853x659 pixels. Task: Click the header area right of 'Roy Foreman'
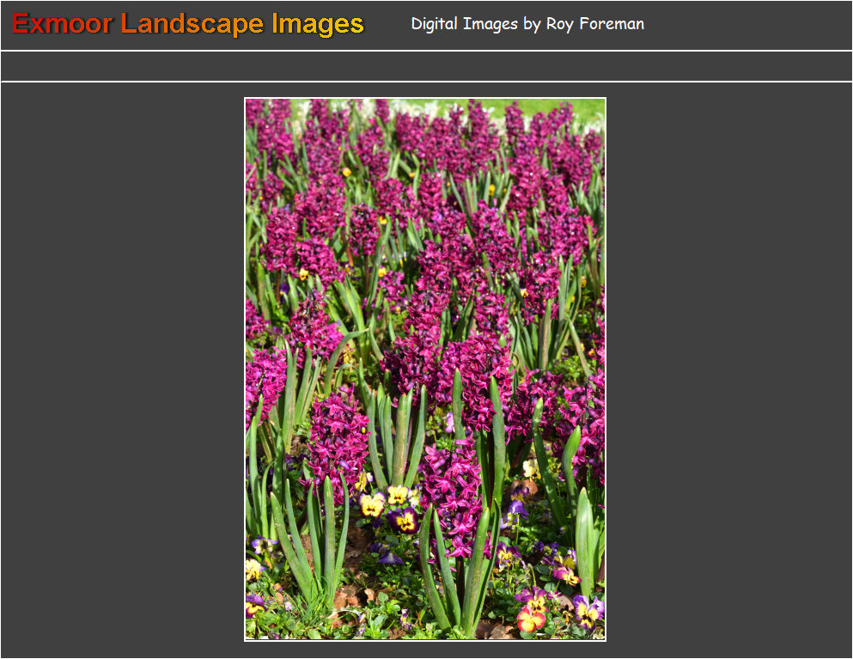point(747,24)
